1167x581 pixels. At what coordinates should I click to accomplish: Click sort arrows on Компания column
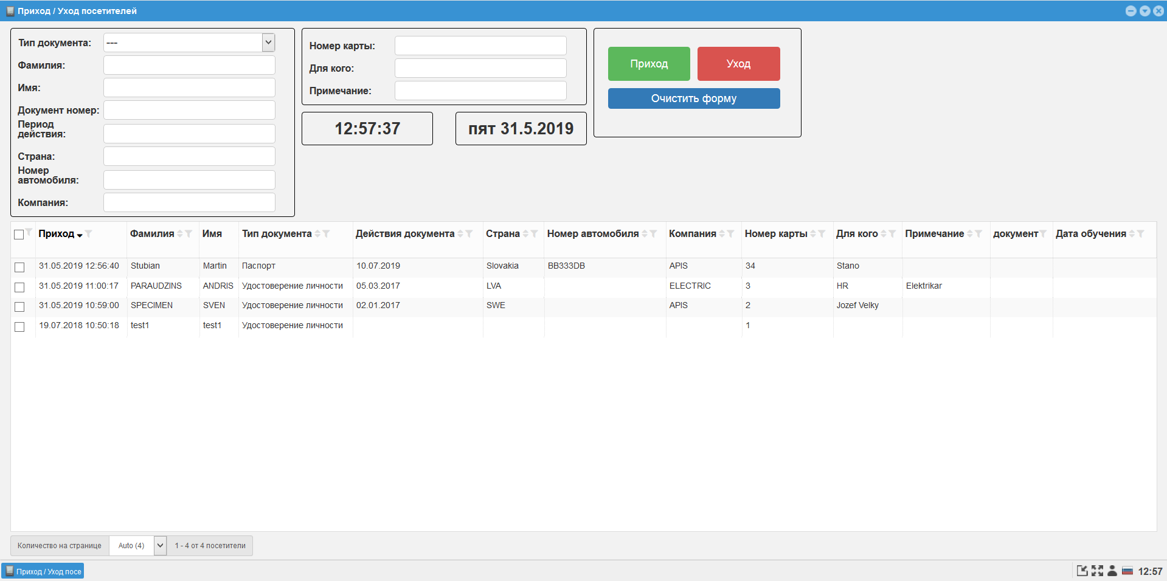(x=722, y=234)
